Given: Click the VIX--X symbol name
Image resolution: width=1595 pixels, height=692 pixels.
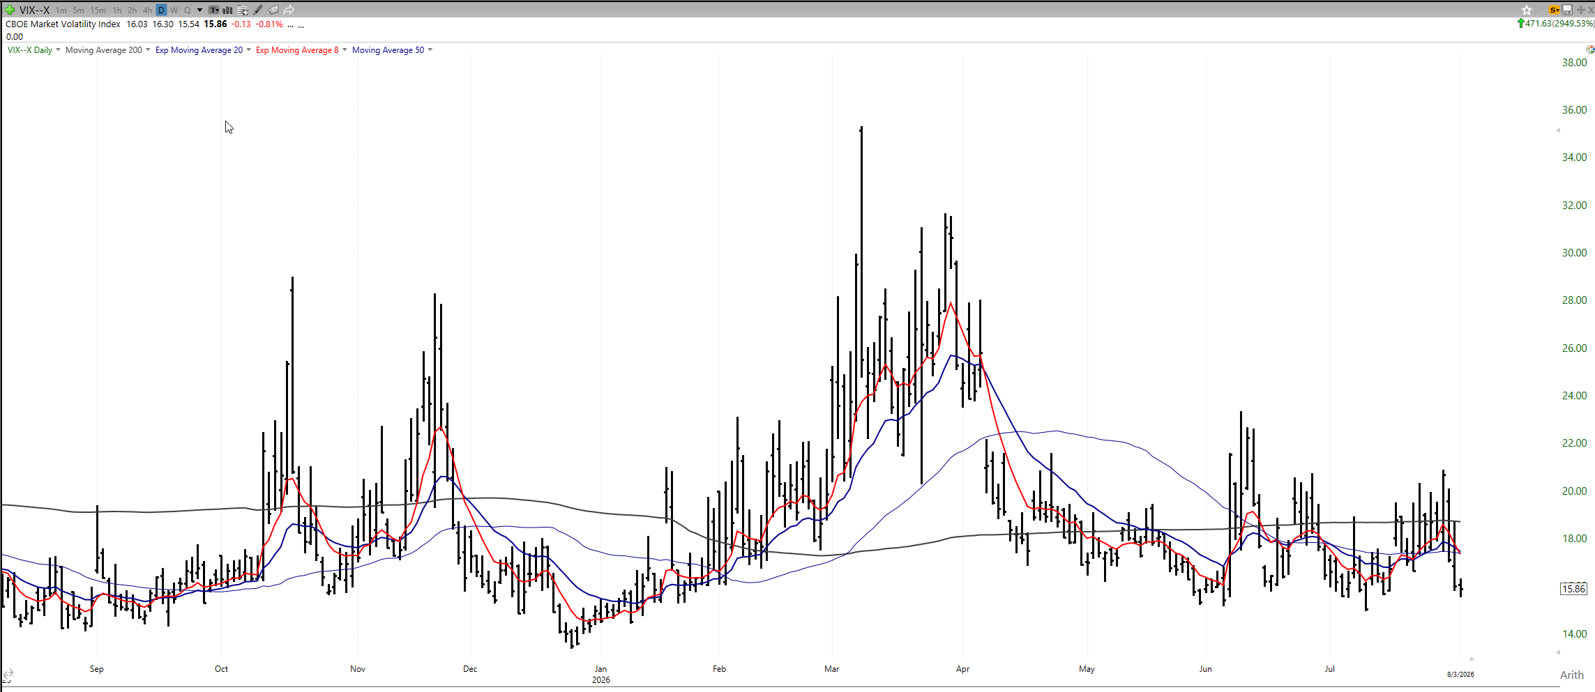Looking at the screenshot, I should click(34, 10).
